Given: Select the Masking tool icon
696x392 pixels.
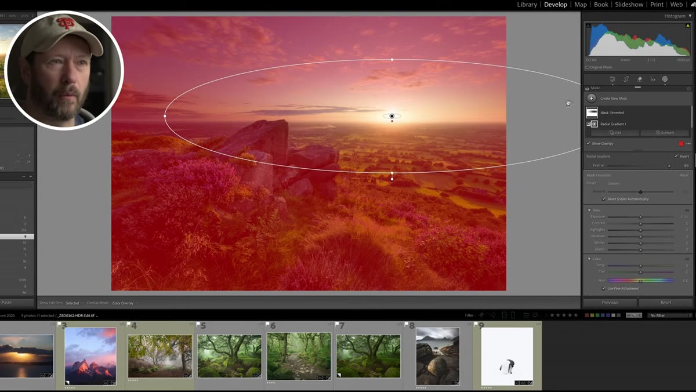Looking at the screenshot, I should point(665,79).
